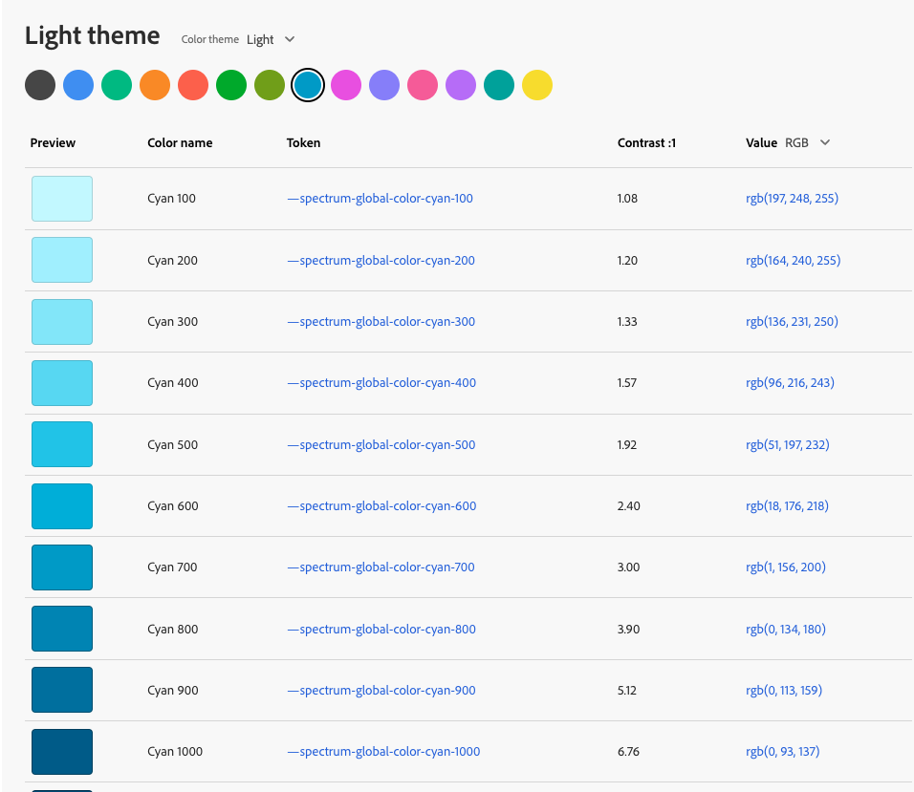
Task: Pick the red color circle
Action: pyautogui.click(x=193, y=85)
